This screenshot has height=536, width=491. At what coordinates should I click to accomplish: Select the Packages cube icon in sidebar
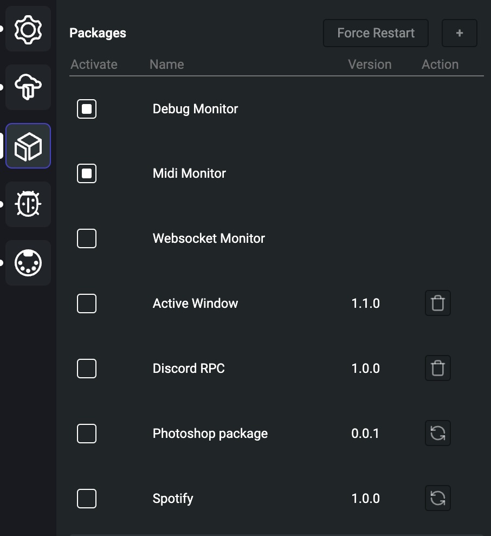28,146
